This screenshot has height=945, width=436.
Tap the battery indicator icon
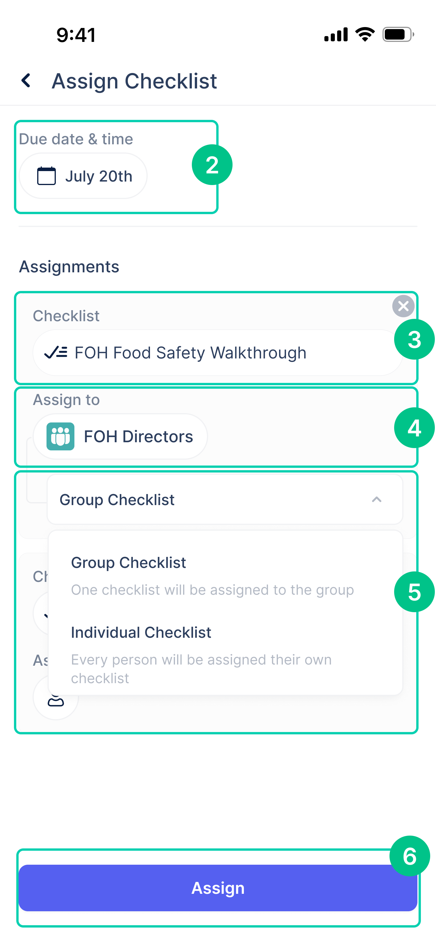[396, 34]
